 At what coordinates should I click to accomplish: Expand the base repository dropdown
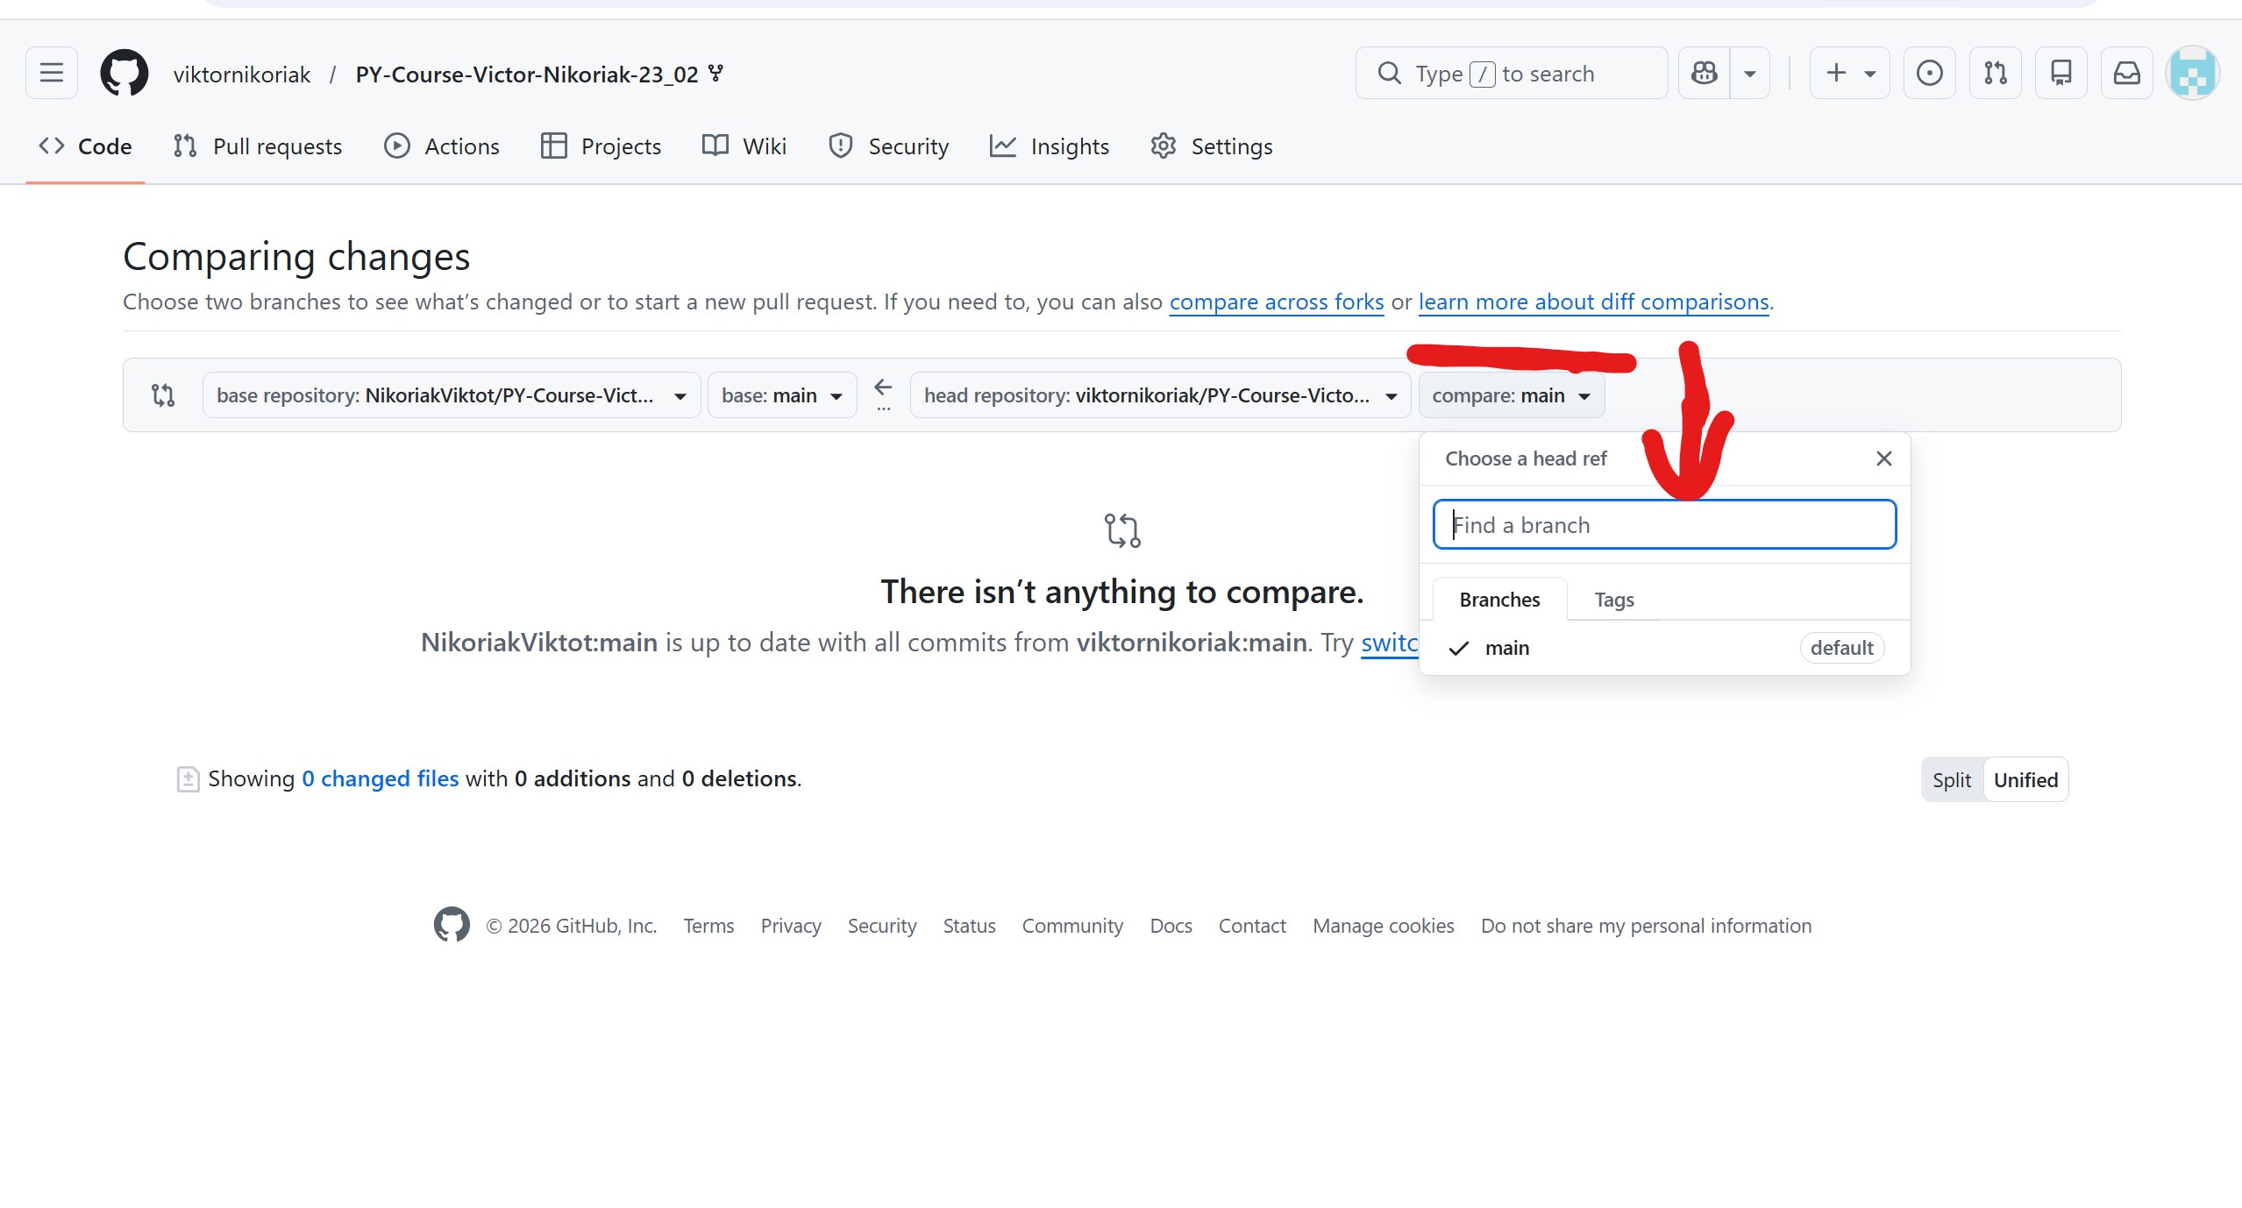click(x=452, y=395)
